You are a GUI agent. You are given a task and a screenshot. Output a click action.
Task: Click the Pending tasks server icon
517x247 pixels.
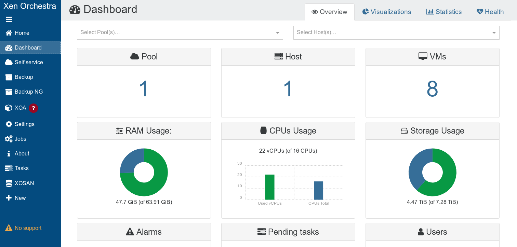[262, 232]
